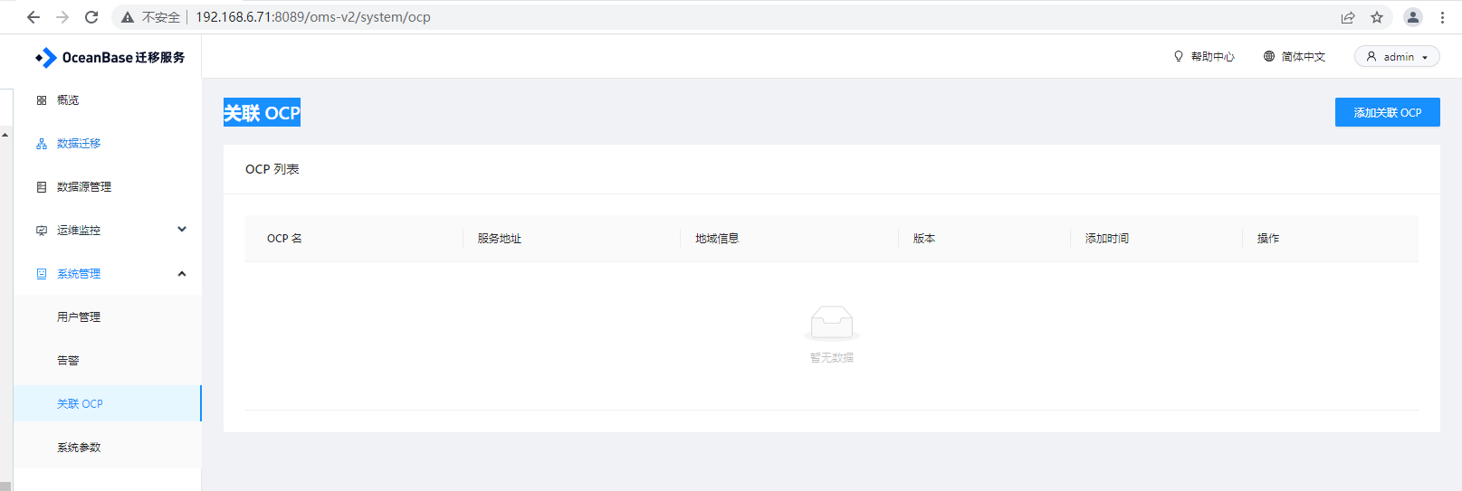Expand the 运维监控 submenu chevron
Image resolution: width=1462 pixels, height=491 pixels.
click(182, 230)
